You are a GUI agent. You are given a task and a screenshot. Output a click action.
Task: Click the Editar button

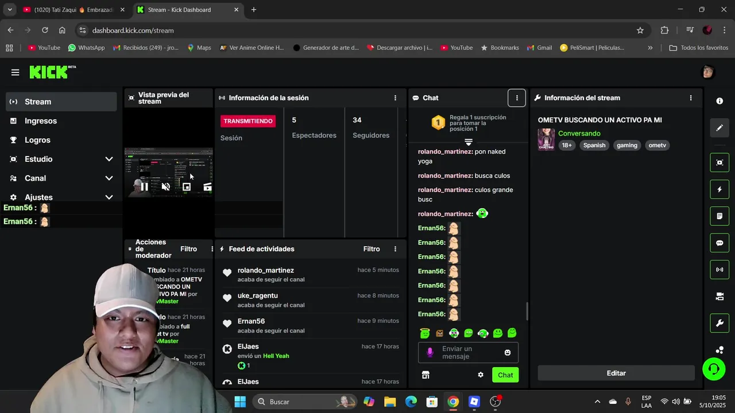(x=616, y=373)
